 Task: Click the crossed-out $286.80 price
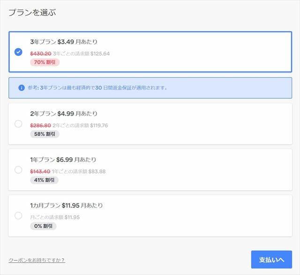pos(41,125)
